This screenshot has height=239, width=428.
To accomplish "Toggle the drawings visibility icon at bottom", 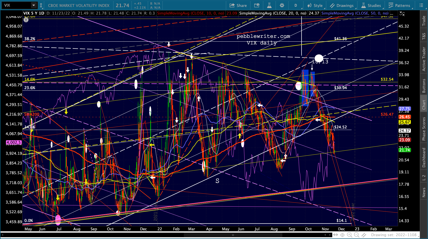I will [x=364, y=235].
